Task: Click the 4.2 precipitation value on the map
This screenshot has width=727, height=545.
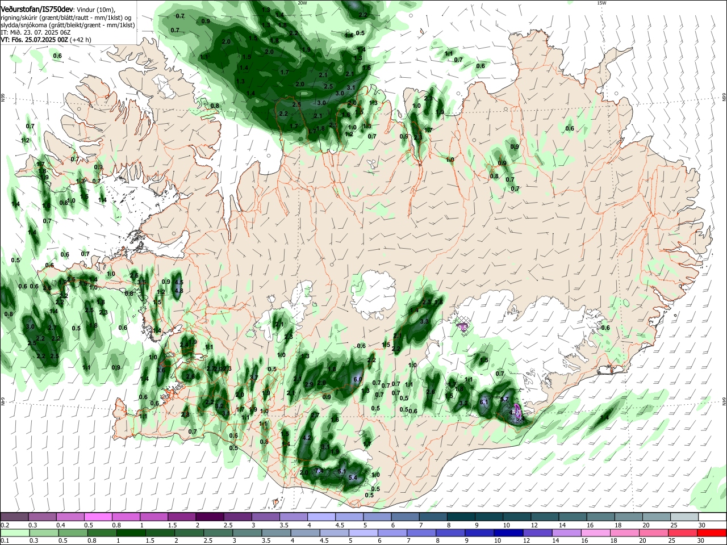Action: [307, 438]
